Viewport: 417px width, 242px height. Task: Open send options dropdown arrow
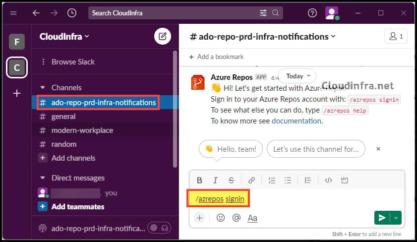[396, 218]
